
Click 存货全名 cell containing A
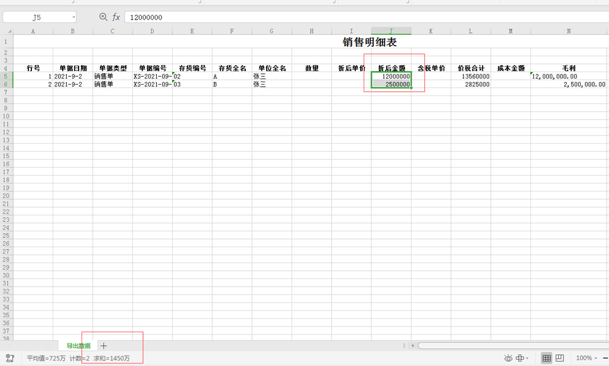232,76
